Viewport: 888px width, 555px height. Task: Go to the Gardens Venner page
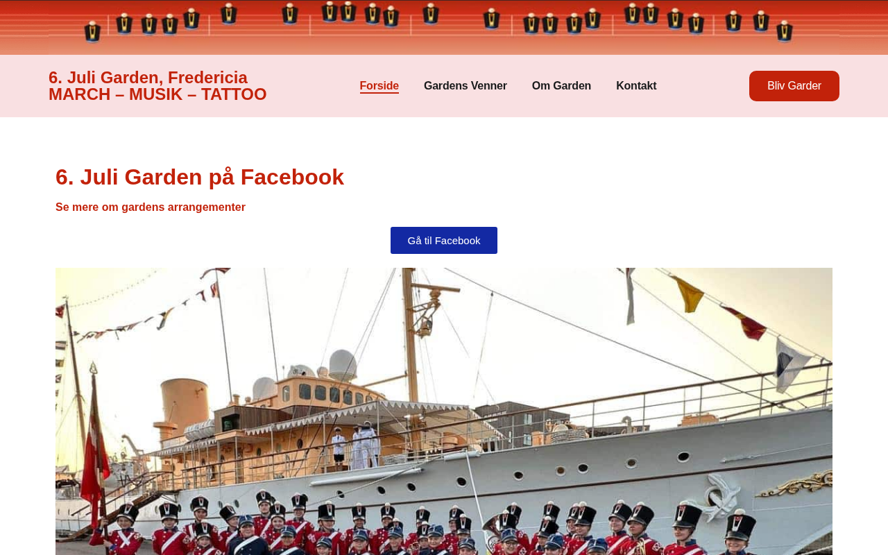tap(466, 86)
